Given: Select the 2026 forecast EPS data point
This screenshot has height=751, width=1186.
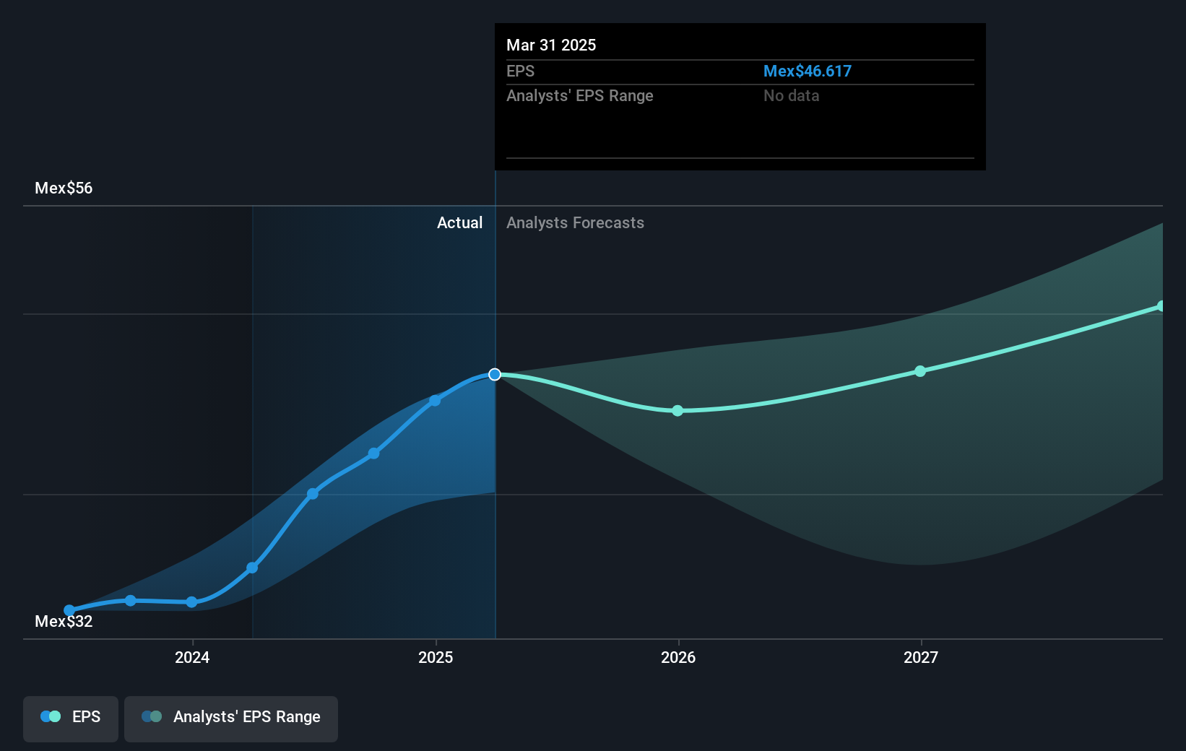Looking at the screenshot, I should [x=678, y=411].
